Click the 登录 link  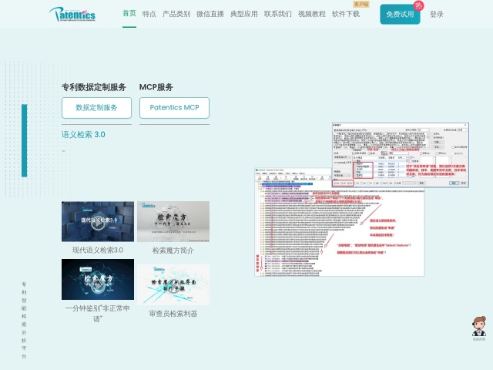437,14
